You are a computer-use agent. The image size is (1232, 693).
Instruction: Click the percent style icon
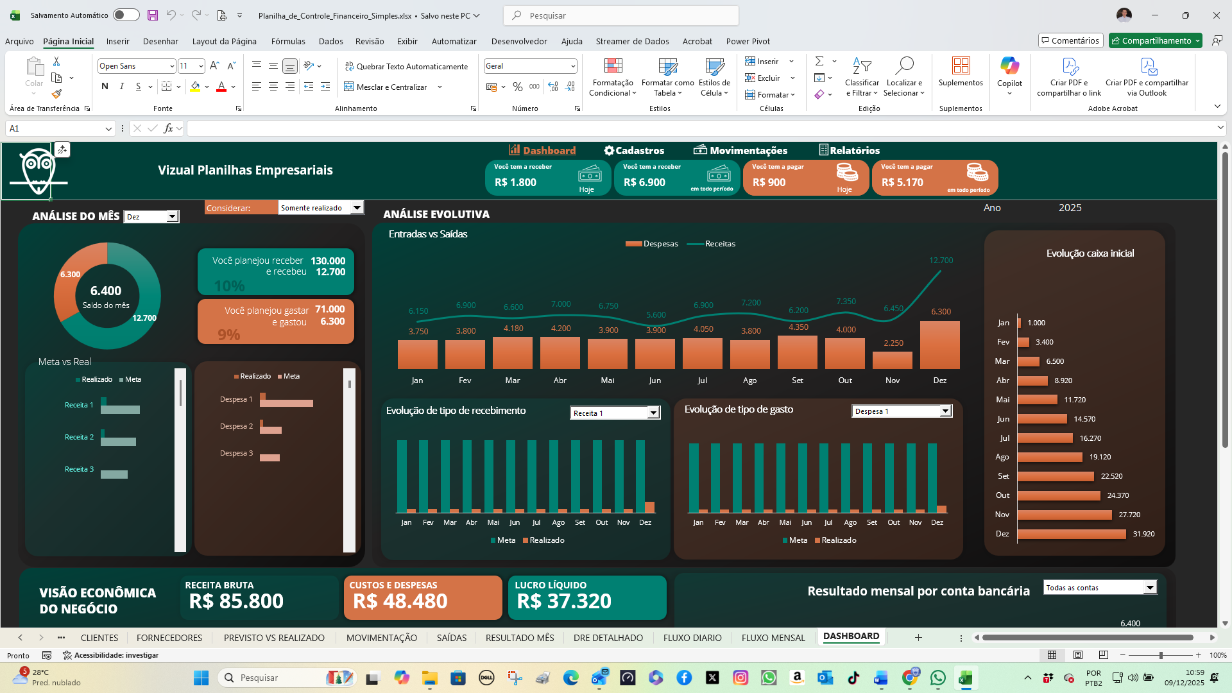coord(517,87)
